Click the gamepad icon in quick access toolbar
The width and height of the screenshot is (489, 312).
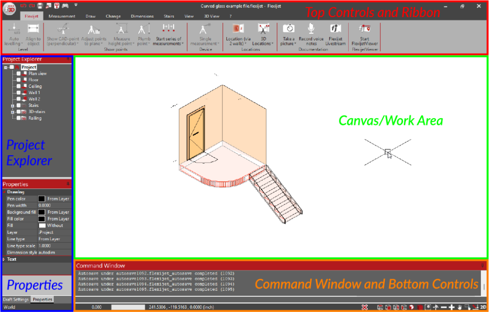(x=65, y=5)
